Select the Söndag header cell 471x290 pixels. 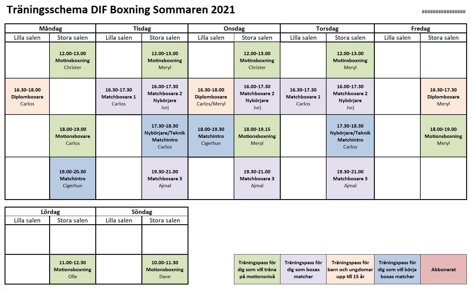point(142,212)
